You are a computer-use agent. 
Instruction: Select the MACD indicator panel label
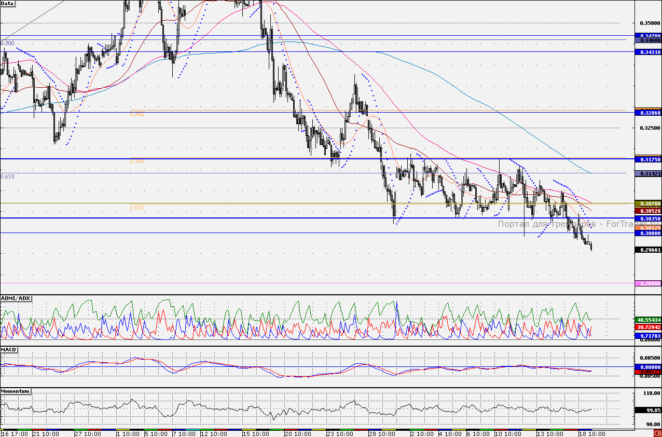click(9, 350)
